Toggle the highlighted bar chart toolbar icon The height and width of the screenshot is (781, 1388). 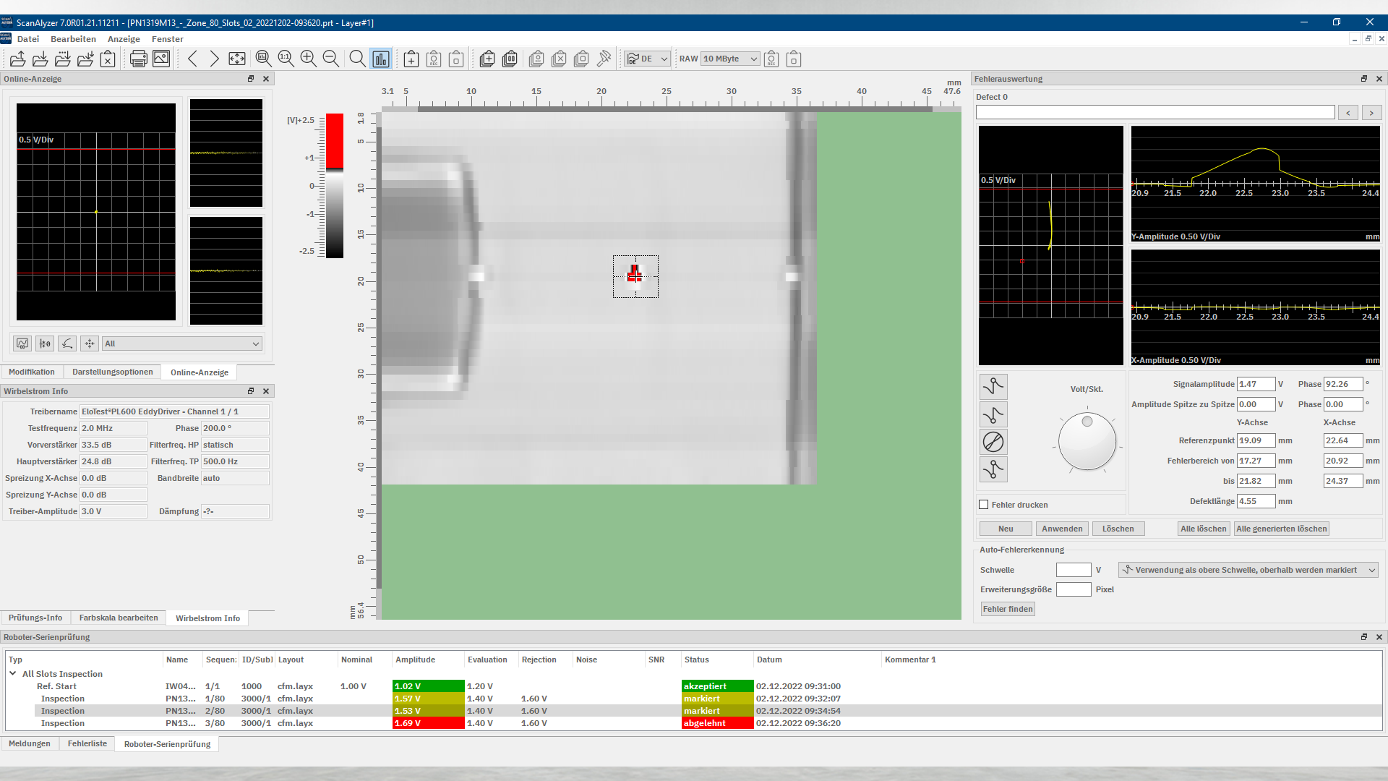pyautogui.click(x=381, y=59)
